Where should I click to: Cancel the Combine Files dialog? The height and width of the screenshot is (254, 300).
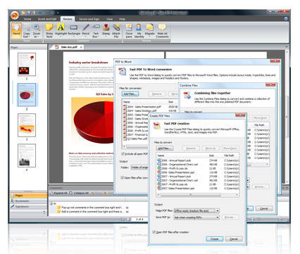(264, 208)
